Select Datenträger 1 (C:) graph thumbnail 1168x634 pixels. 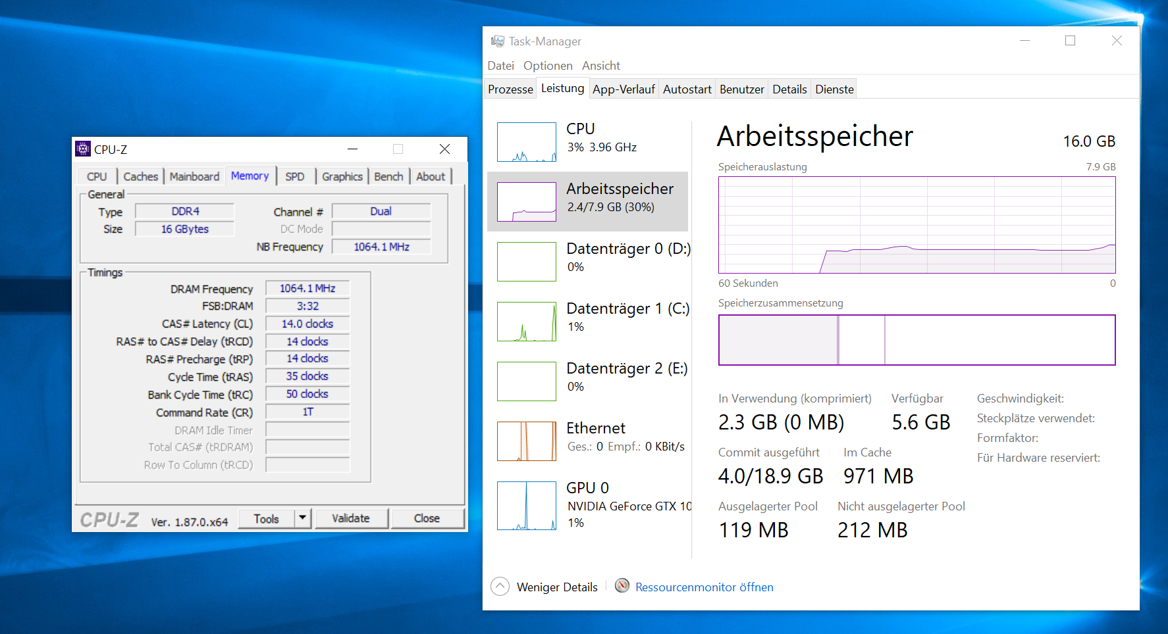pyautogui.click(x=527, y=322)
